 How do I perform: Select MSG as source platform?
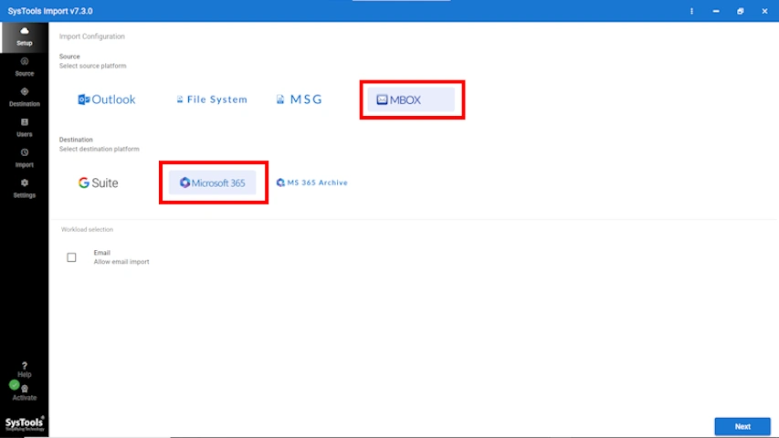point(300,99)
